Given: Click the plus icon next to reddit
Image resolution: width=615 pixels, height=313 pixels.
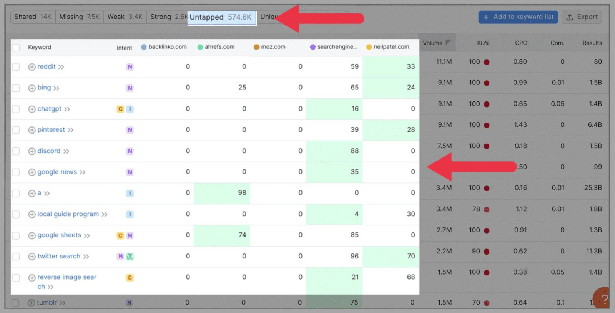Looking at the screenshot, I should 32,67.
